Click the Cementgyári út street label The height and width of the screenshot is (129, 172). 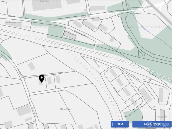[x=81, y=34]
